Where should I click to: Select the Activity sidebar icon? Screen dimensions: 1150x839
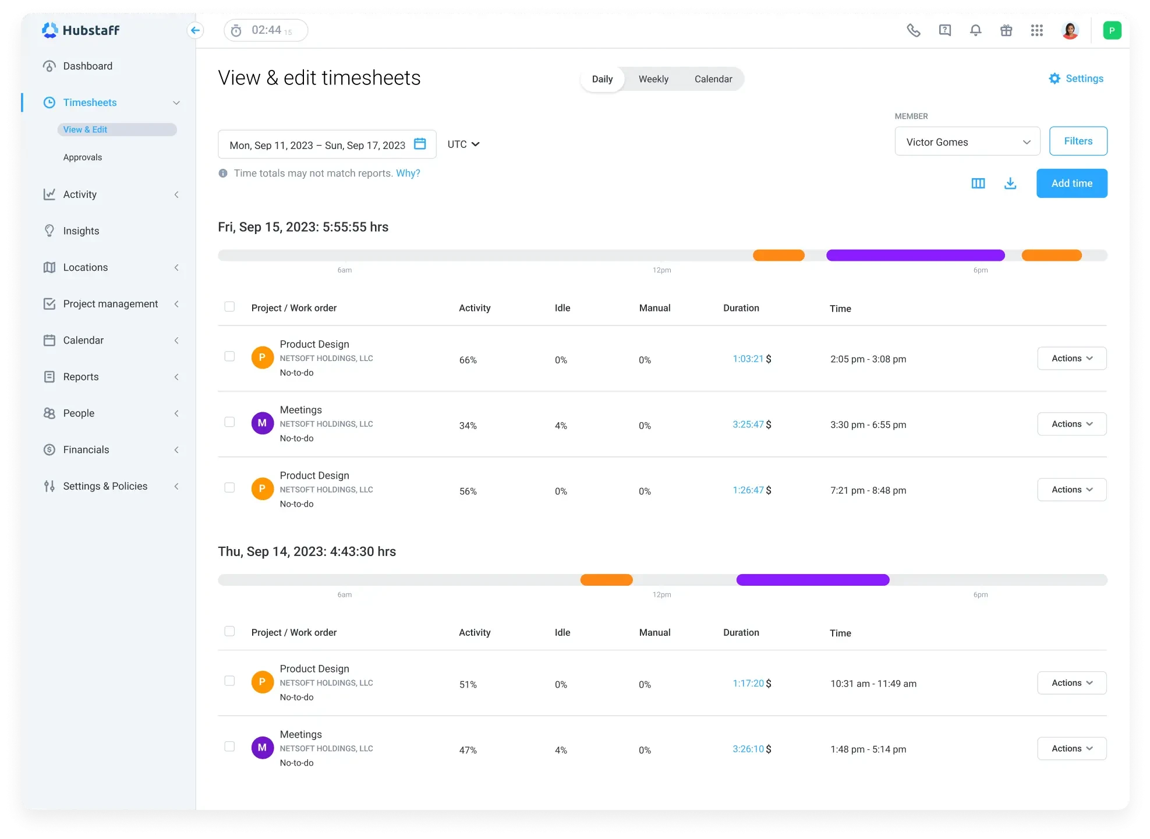(x=49, y=194)
